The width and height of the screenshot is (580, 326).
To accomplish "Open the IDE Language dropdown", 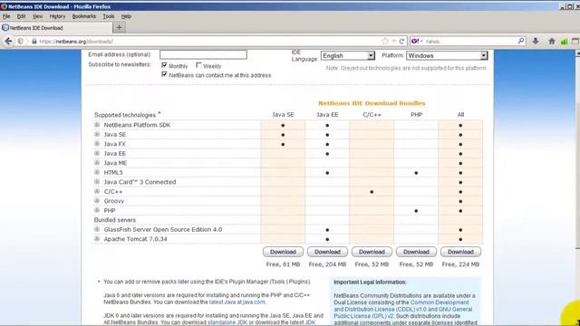I will pyautogui.click(x=348, y=55).
